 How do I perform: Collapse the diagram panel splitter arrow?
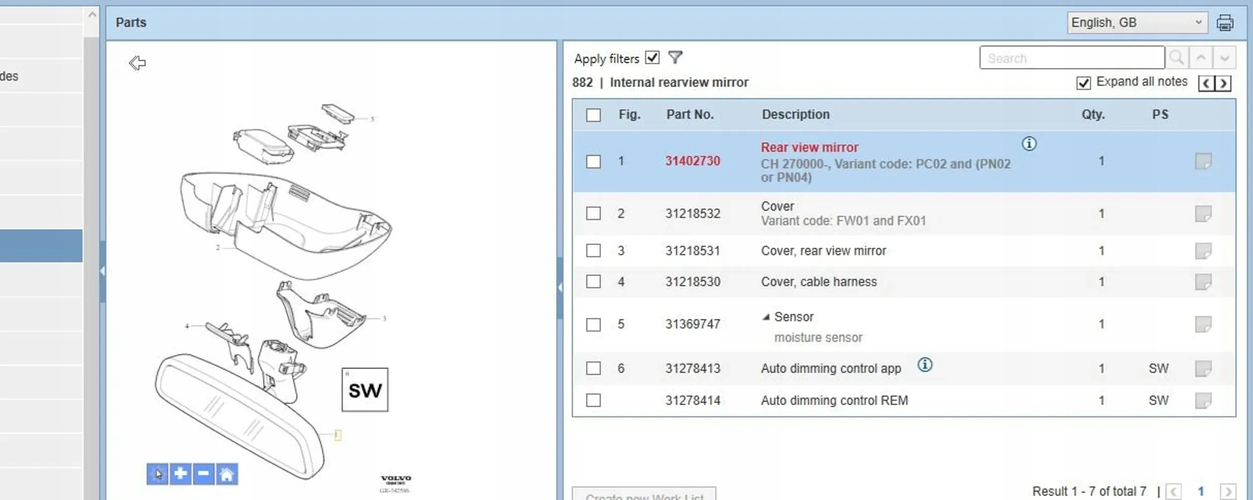[x=560, y=288]
